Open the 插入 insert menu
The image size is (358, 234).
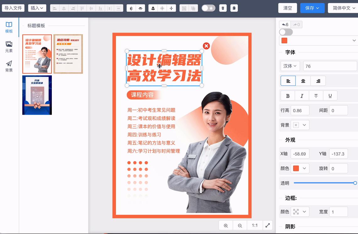37,8
